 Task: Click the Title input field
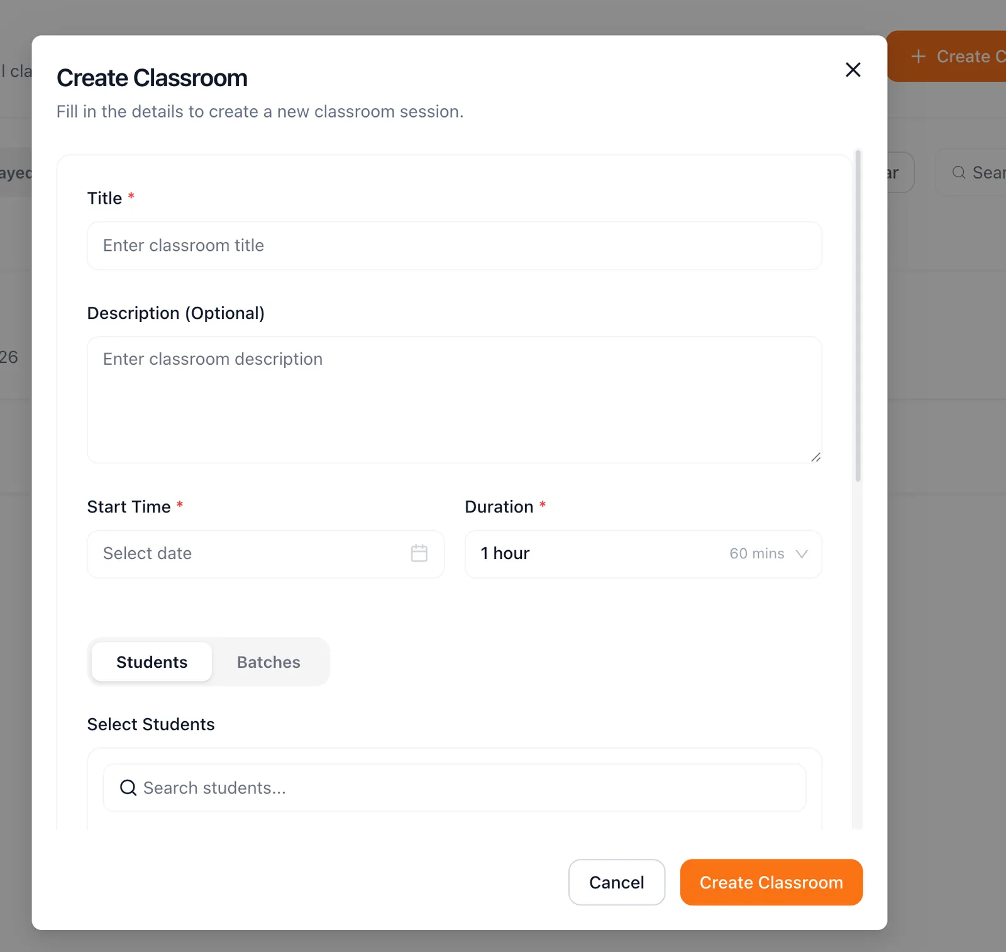pyautogui.click(x=454, y=245)
